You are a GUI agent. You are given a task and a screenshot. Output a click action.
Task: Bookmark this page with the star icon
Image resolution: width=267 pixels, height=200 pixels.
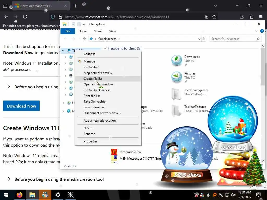[214, 17]
